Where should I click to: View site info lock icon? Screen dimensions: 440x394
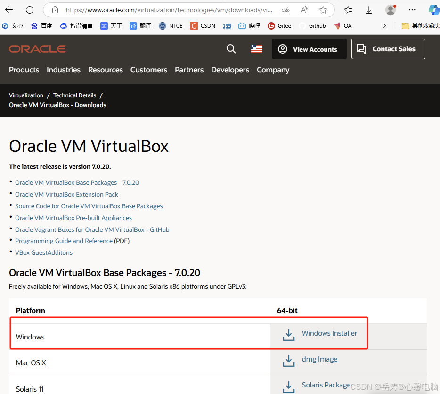tap(55, 10)
